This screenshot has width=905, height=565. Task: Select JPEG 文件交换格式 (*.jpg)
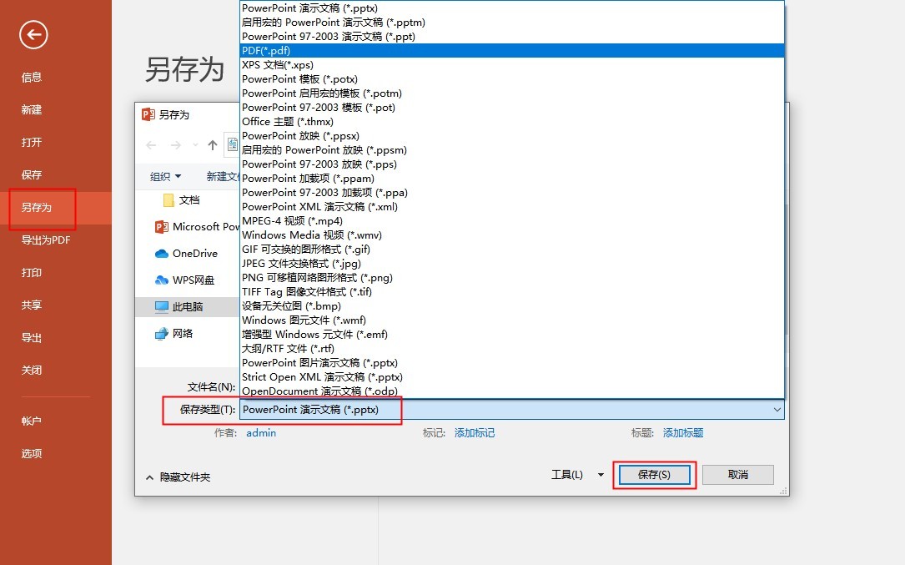coord(512,264)
